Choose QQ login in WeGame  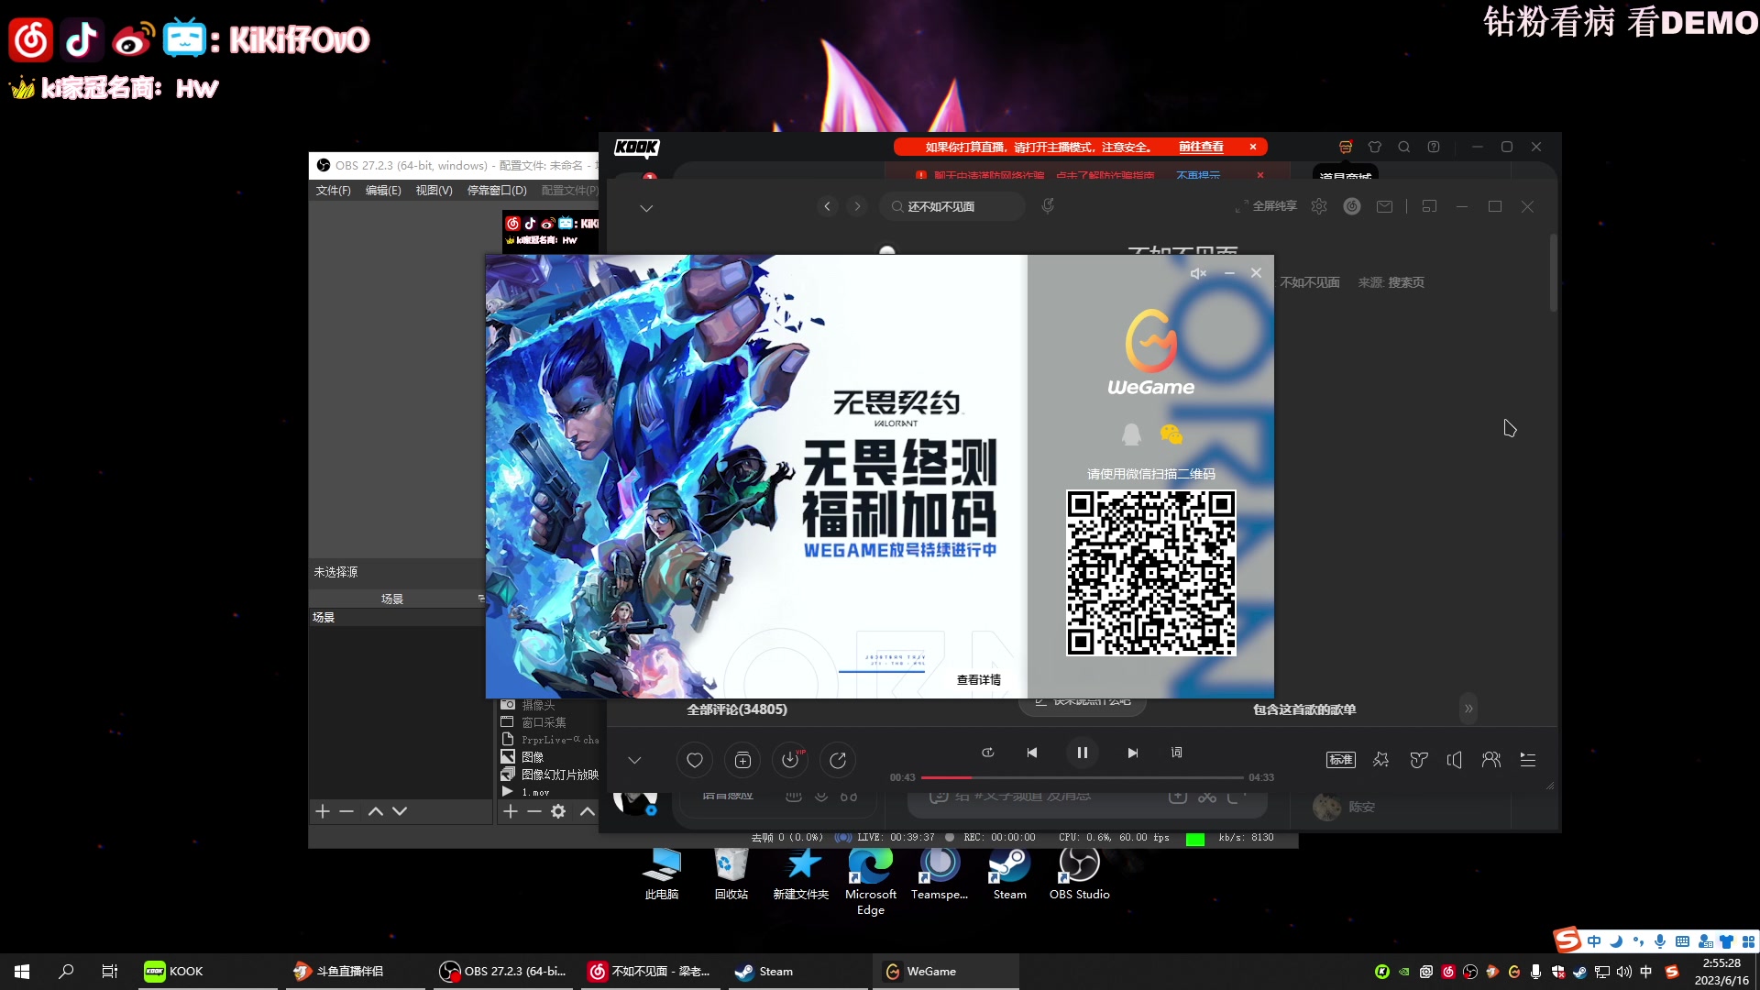1131,434
